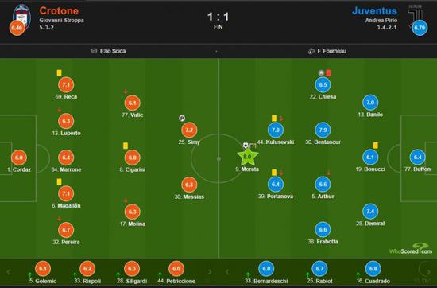This screenshot has height=288, width=437.
Task: Show previous Juventus substitutes with left arrow
Action: (x=227, y=271)
